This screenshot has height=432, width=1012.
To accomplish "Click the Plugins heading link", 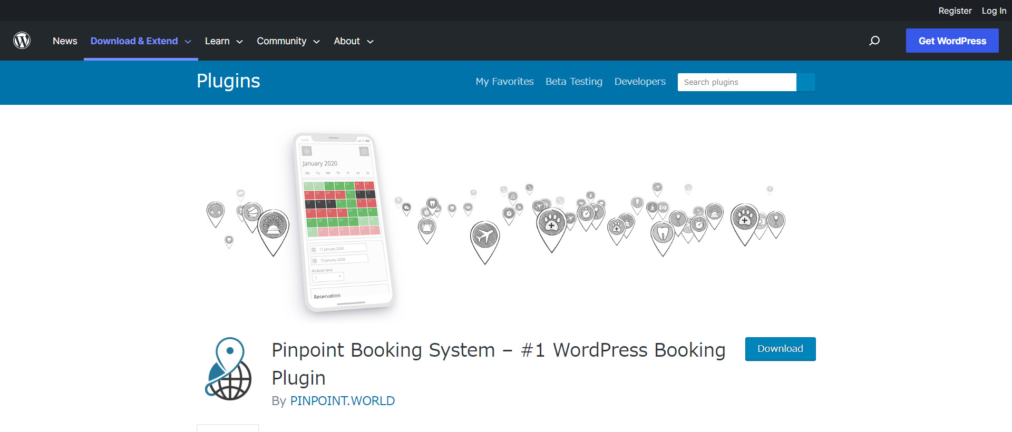I will pyautogui.click(x=228, y=81).
